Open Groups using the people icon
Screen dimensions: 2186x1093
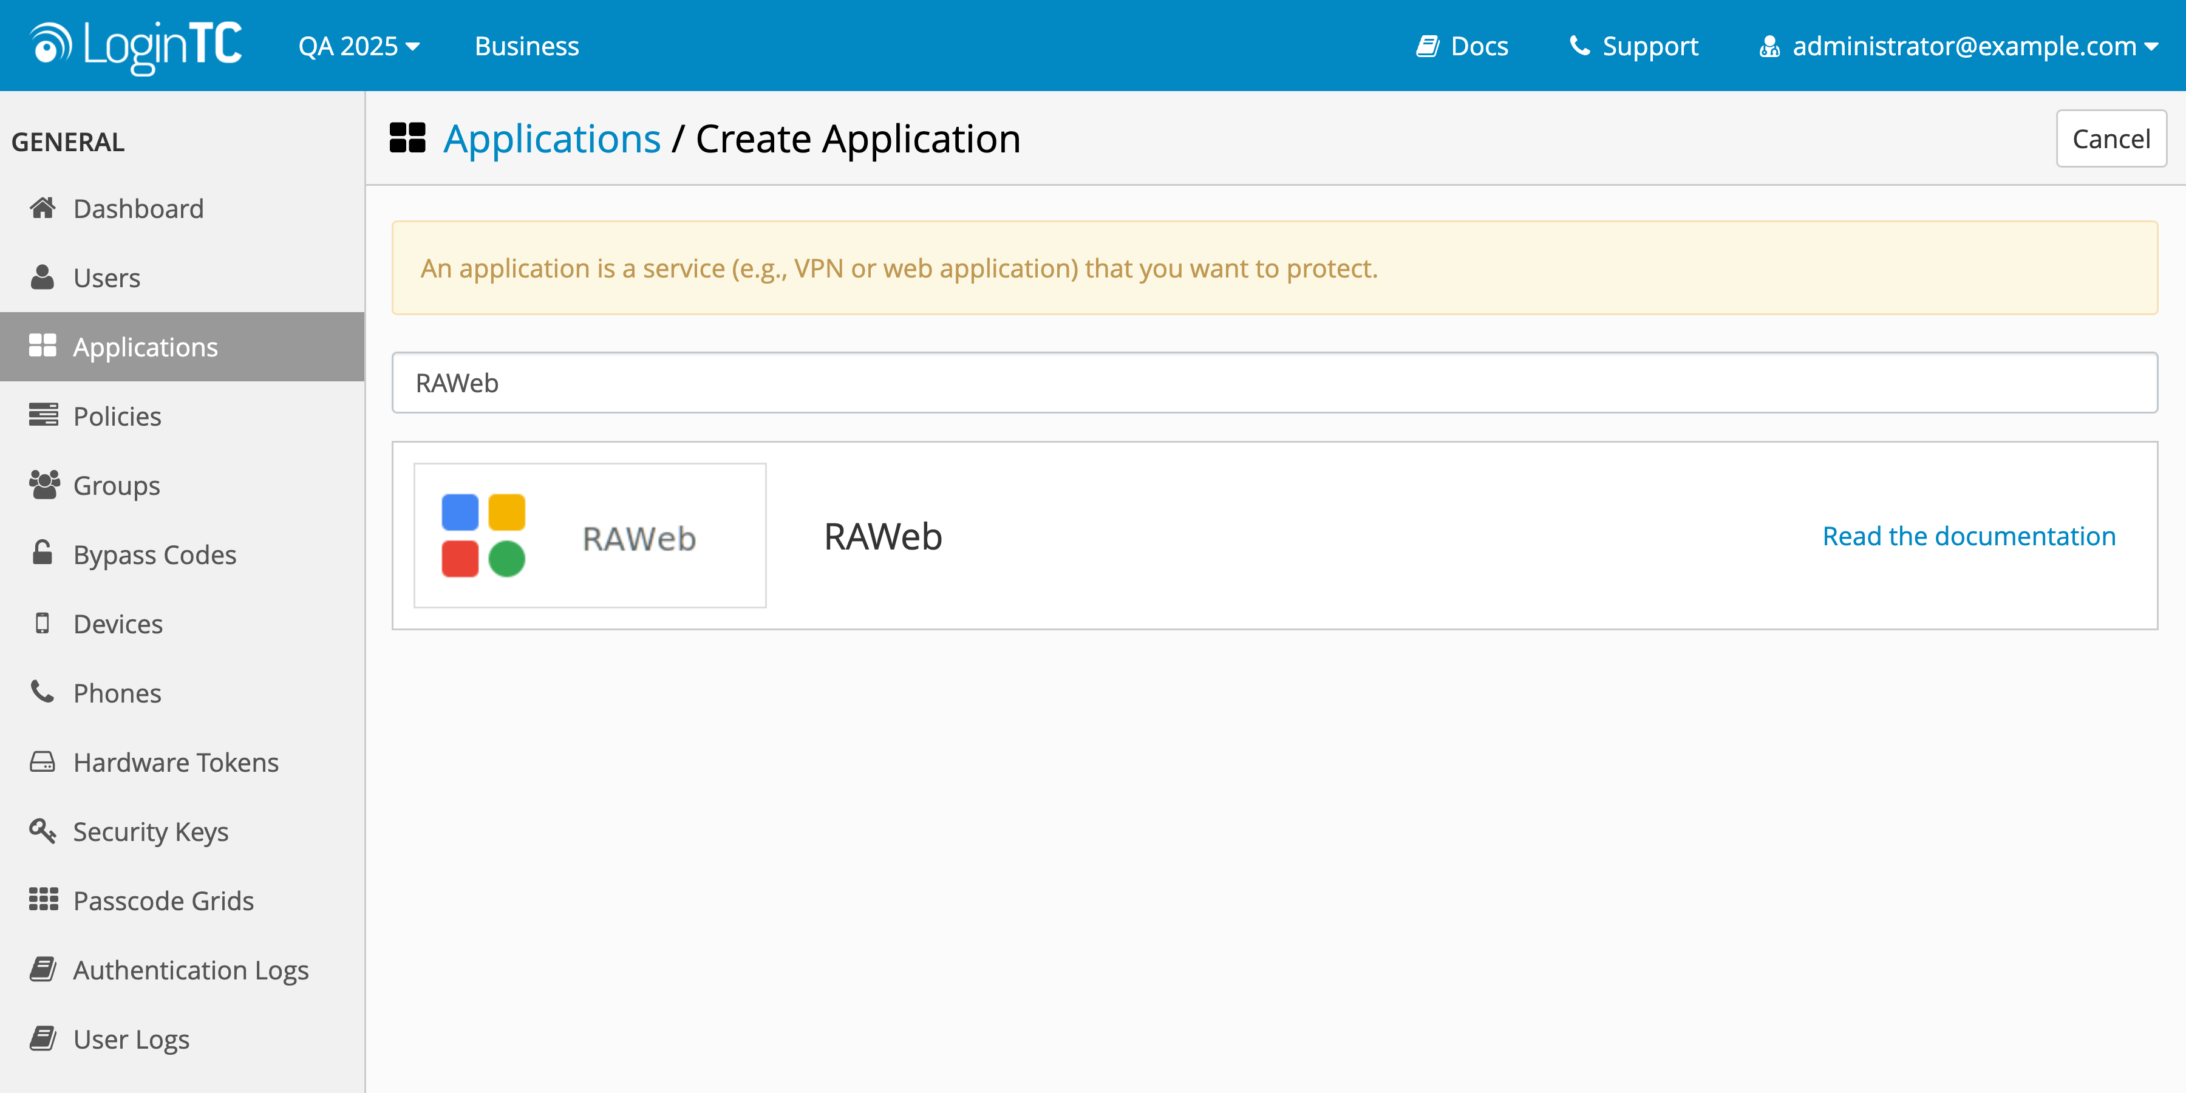43,485
